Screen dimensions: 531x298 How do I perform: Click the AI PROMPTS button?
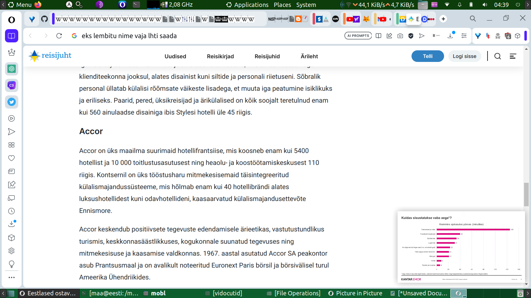(358, 36)
